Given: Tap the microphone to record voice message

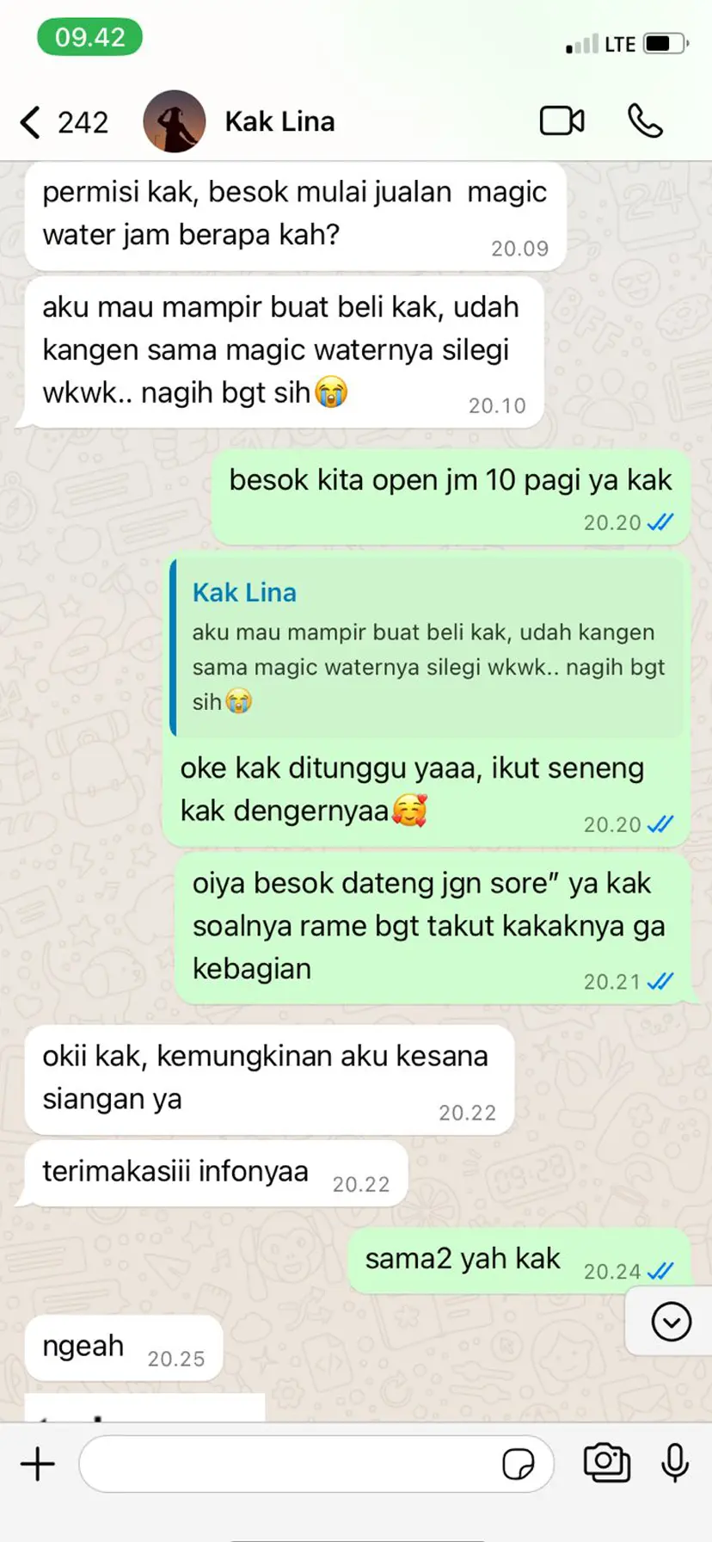Looking at the screenshot, I should [x=675, y=1463].
